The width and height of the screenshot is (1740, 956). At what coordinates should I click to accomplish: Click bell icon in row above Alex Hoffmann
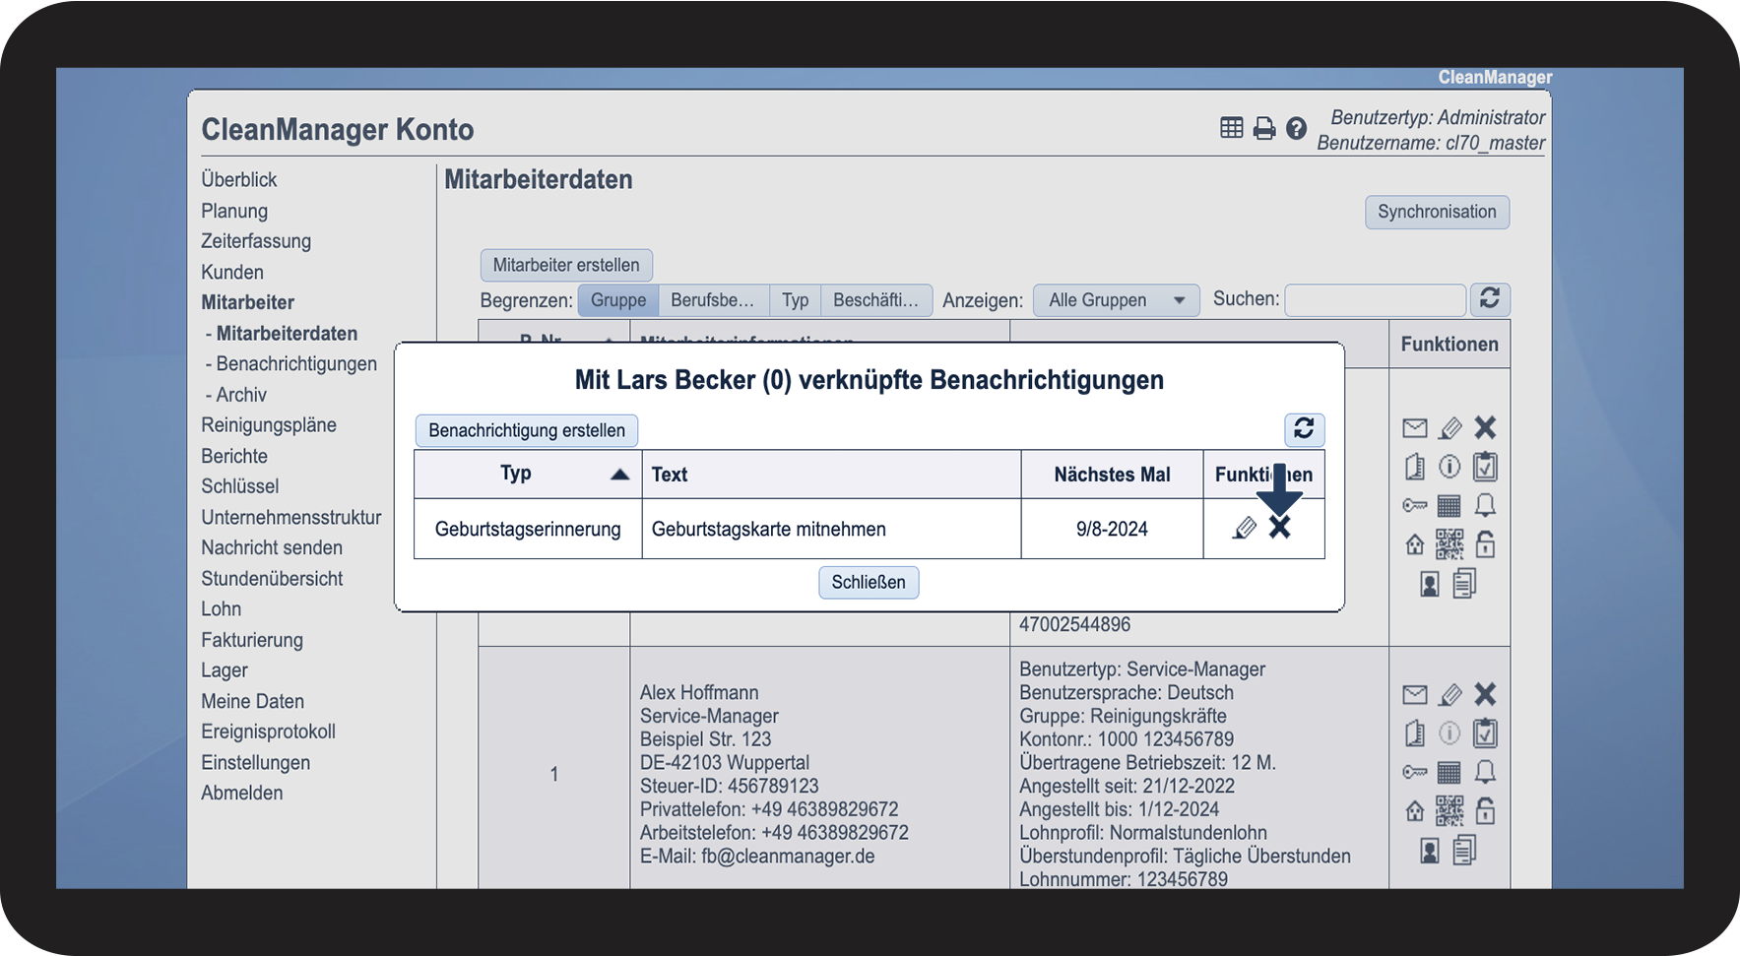[x=1485, y=505]
